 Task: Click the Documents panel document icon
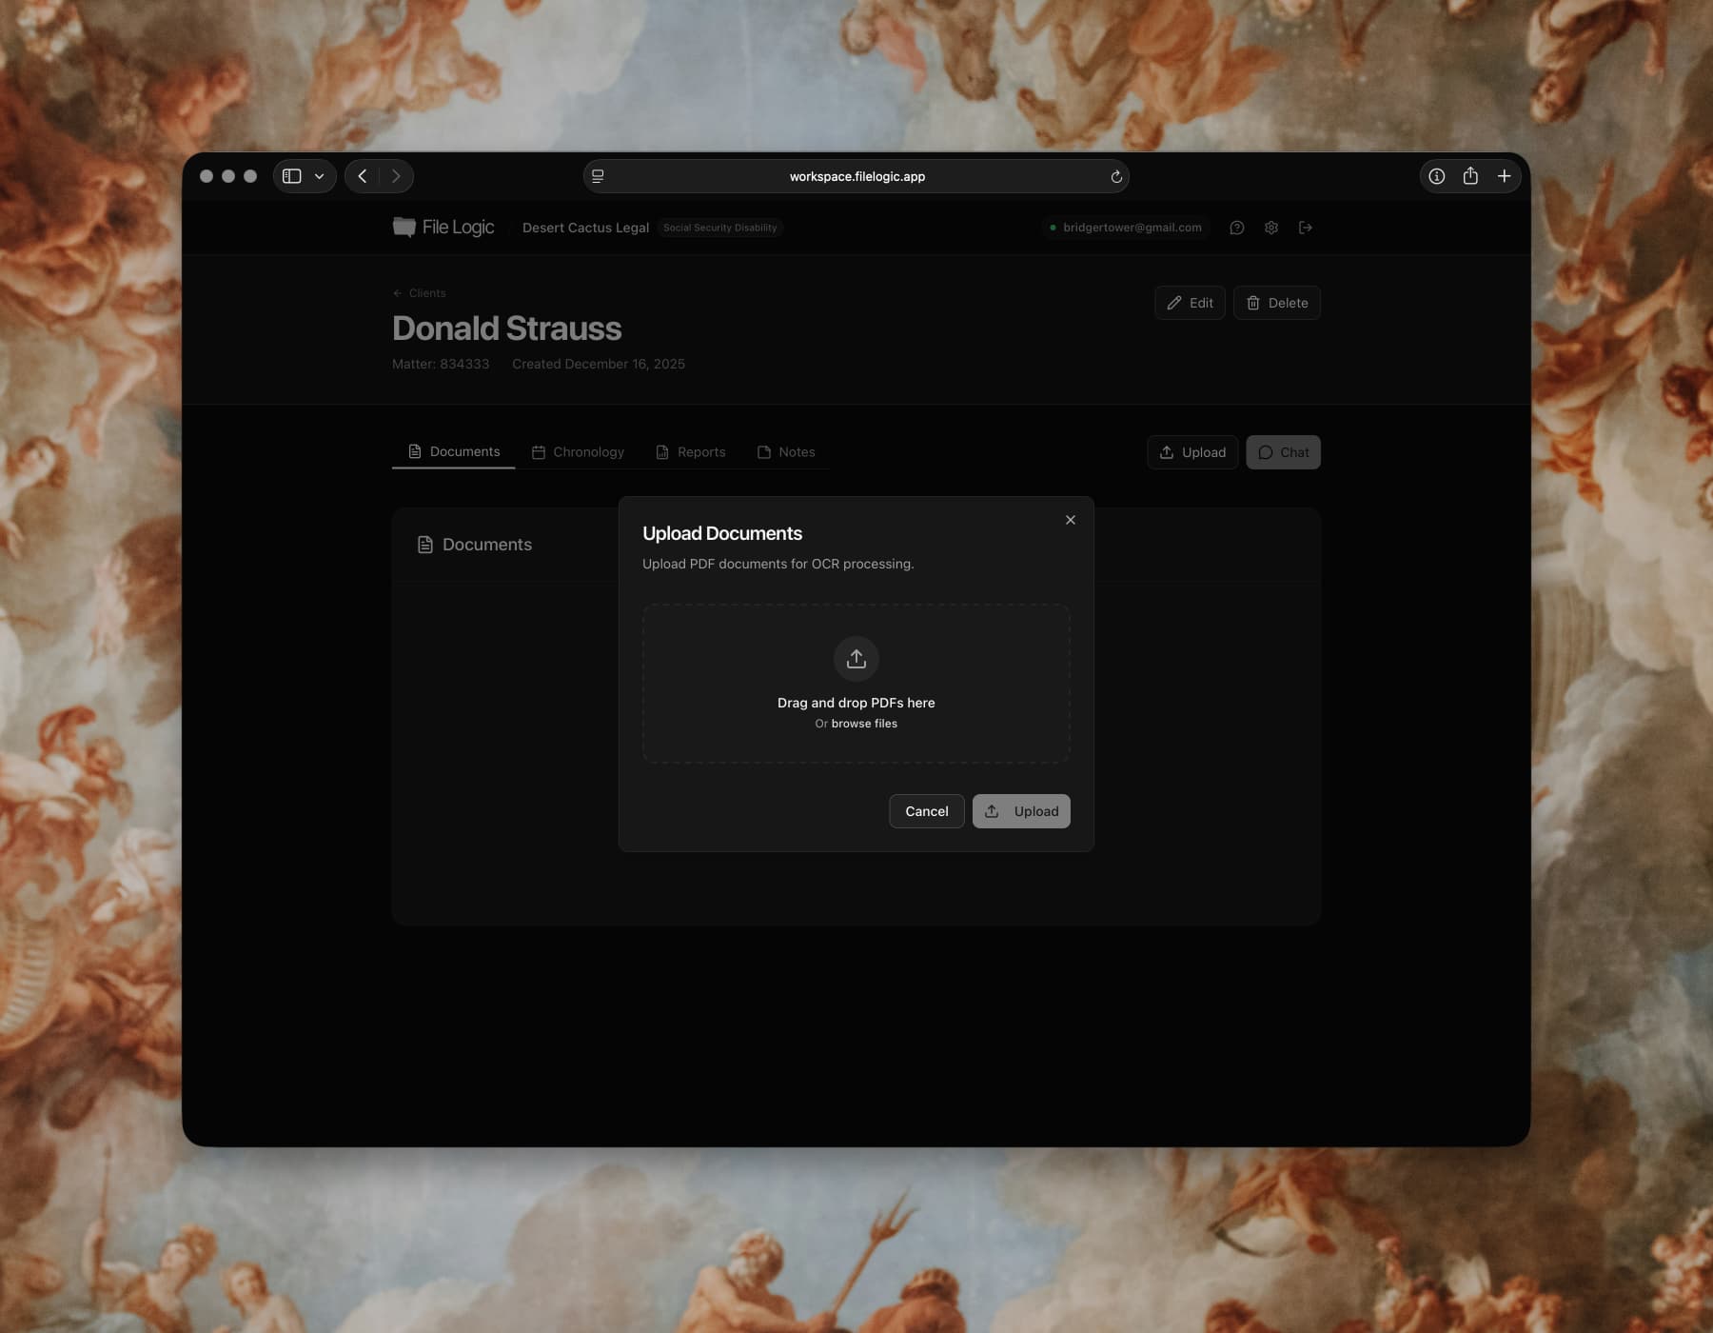pyautogui.click(x=424, y=544)
